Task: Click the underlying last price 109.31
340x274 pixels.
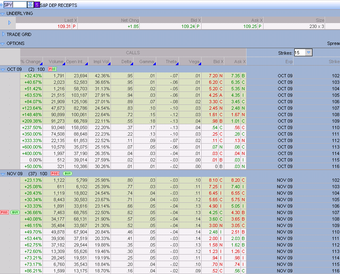Action: (64, 26)
